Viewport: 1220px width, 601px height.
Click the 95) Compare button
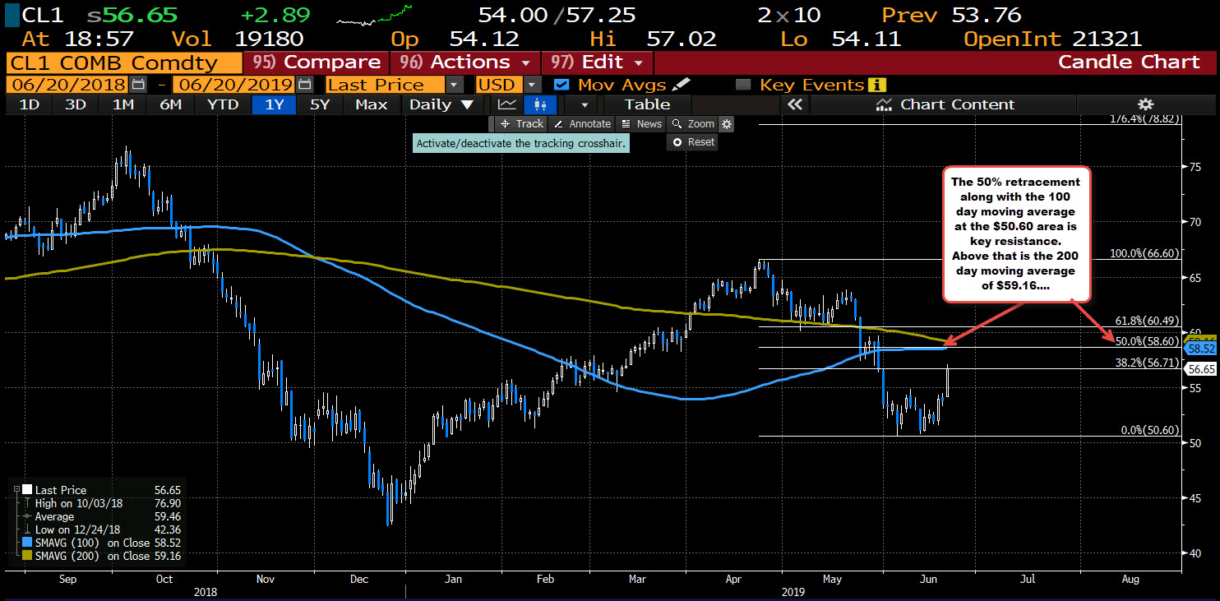click(317, 62)
